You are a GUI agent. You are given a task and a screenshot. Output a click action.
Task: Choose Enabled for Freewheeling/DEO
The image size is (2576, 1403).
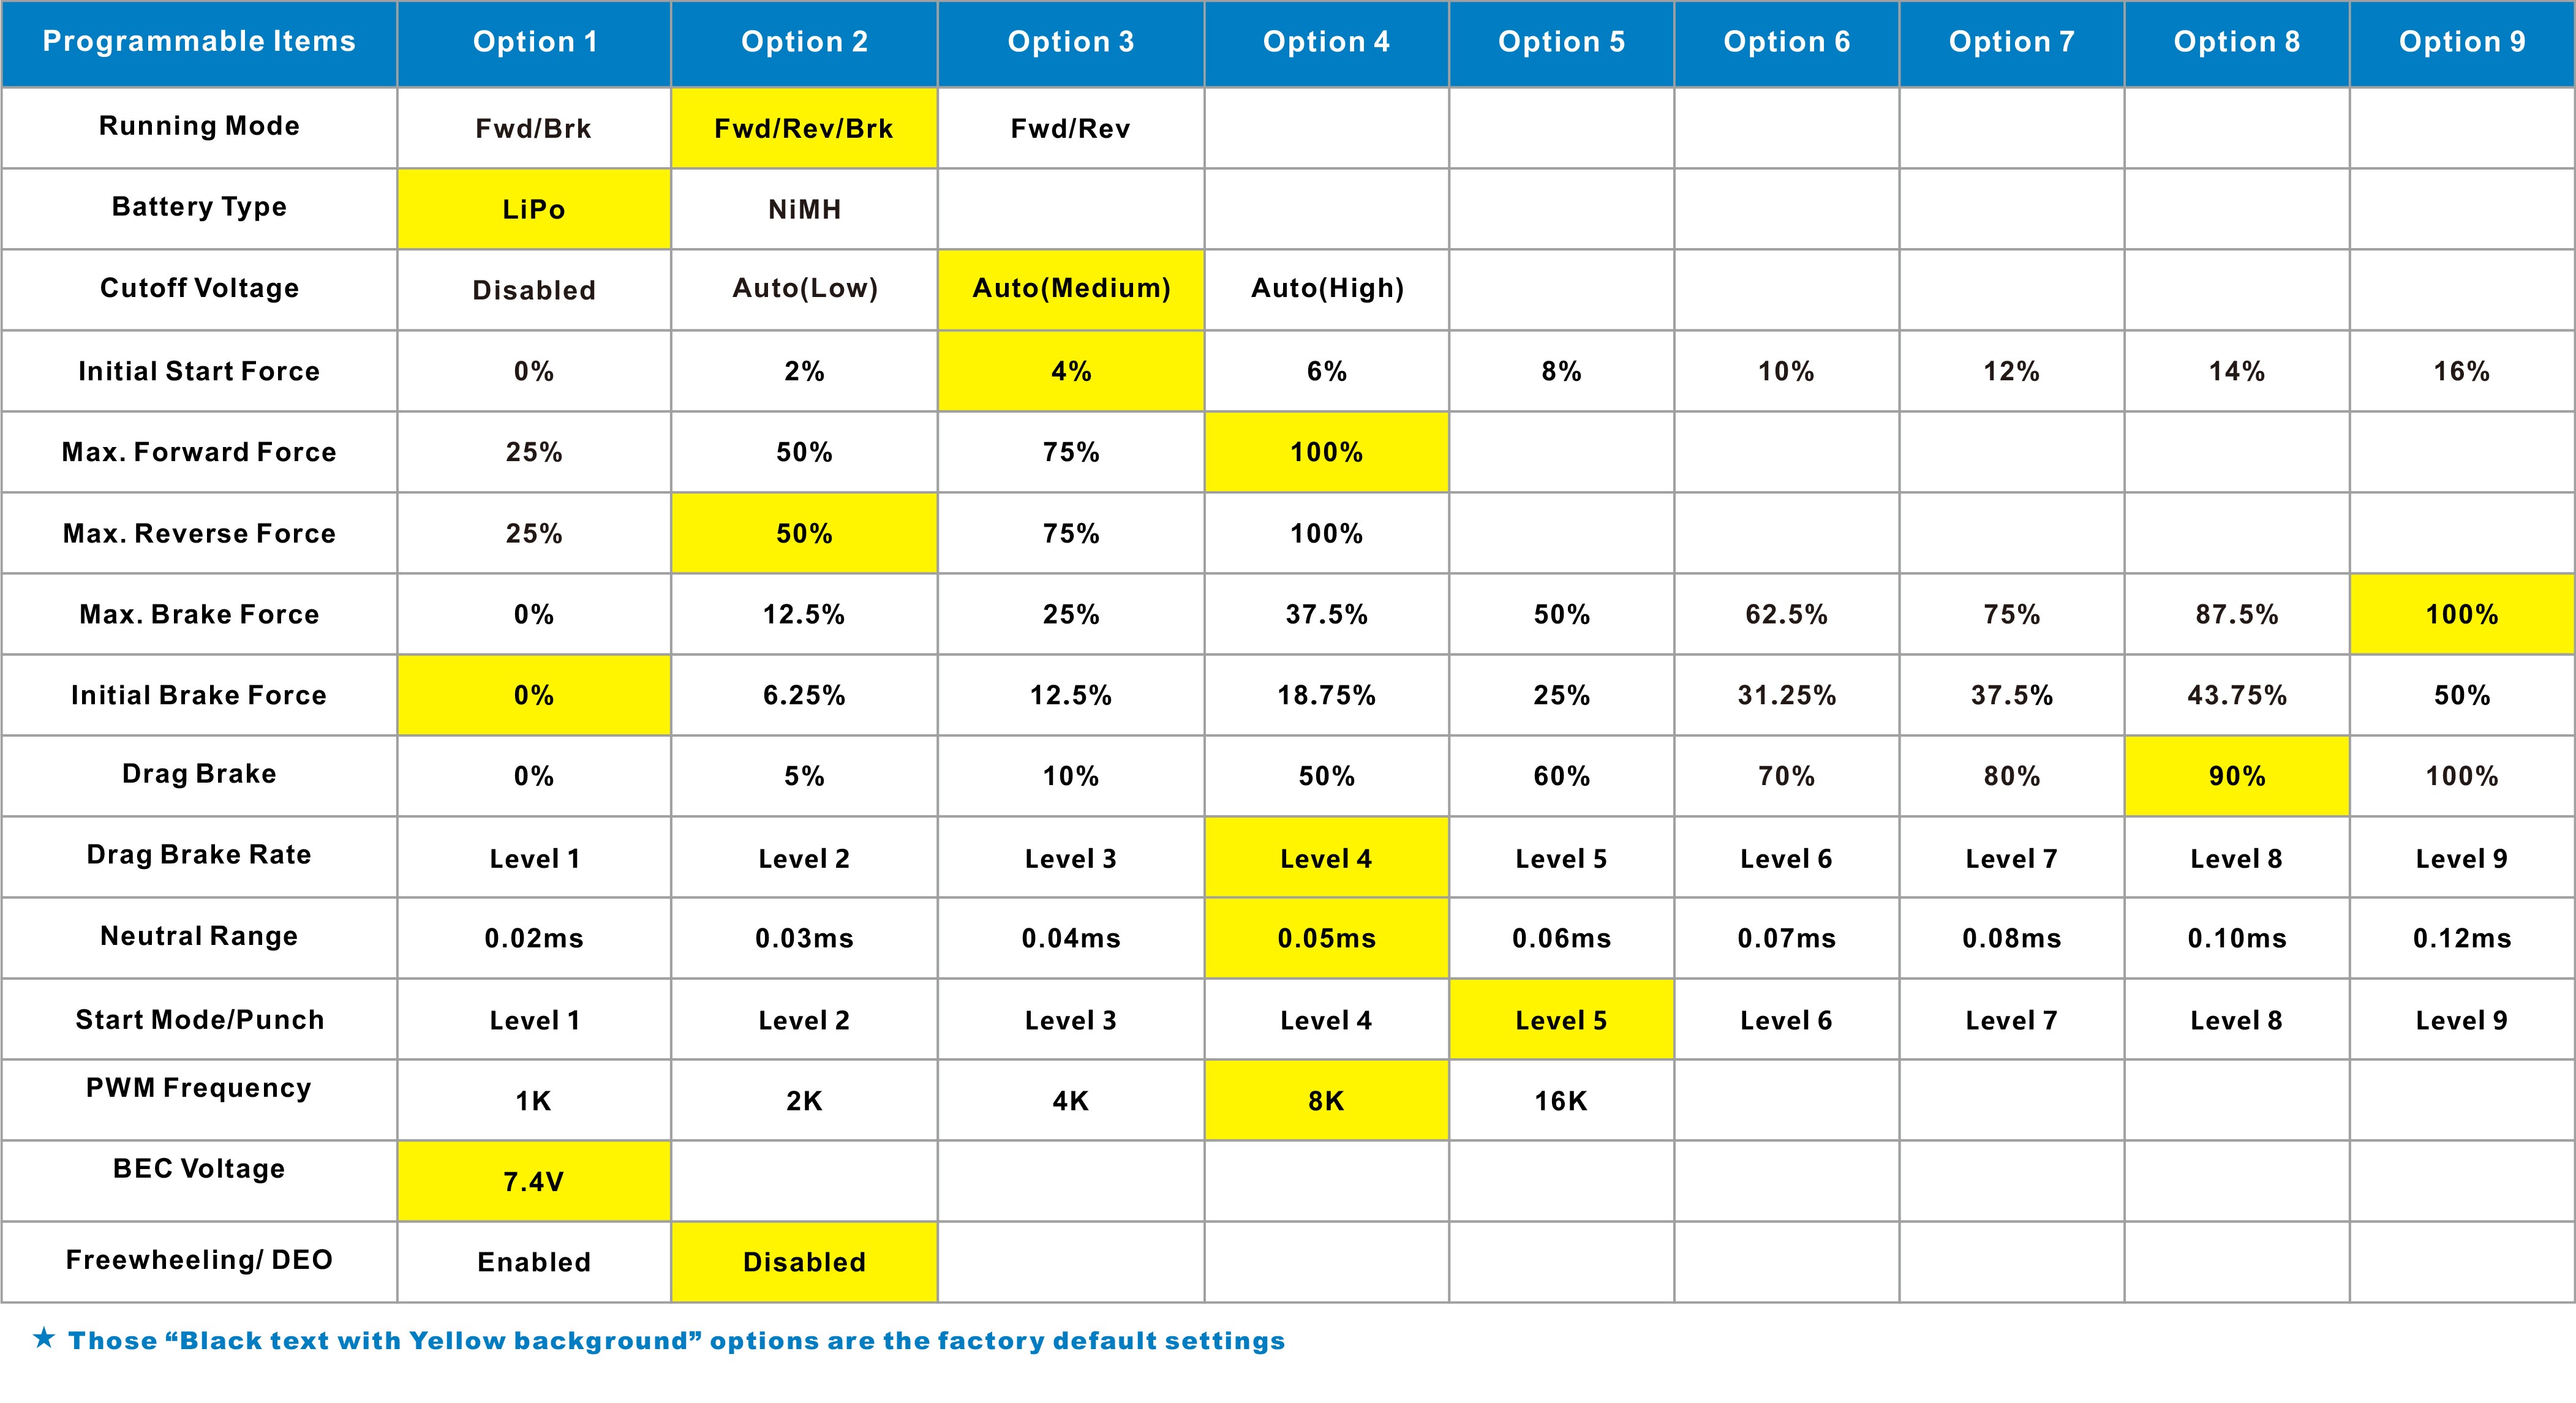534,1262
